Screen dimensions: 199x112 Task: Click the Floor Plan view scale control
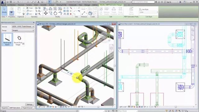(x=123, y=107)
